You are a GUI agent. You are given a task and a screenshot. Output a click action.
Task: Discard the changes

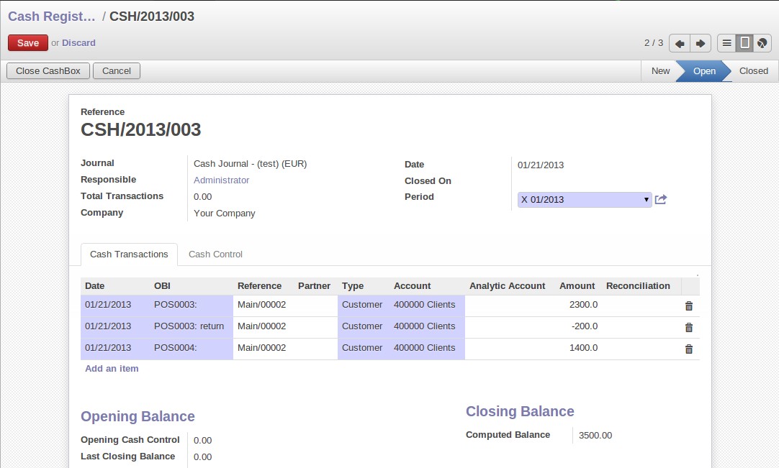pyautogui.click(x=78, y=43)
